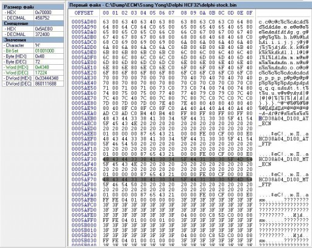Select the decimal offset value 372400

pos(42,34)
